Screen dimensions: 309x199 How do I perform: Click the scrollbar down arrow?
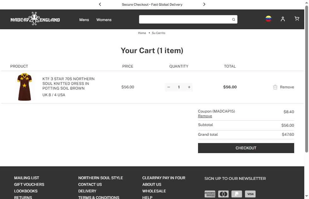tap(306, 196)
